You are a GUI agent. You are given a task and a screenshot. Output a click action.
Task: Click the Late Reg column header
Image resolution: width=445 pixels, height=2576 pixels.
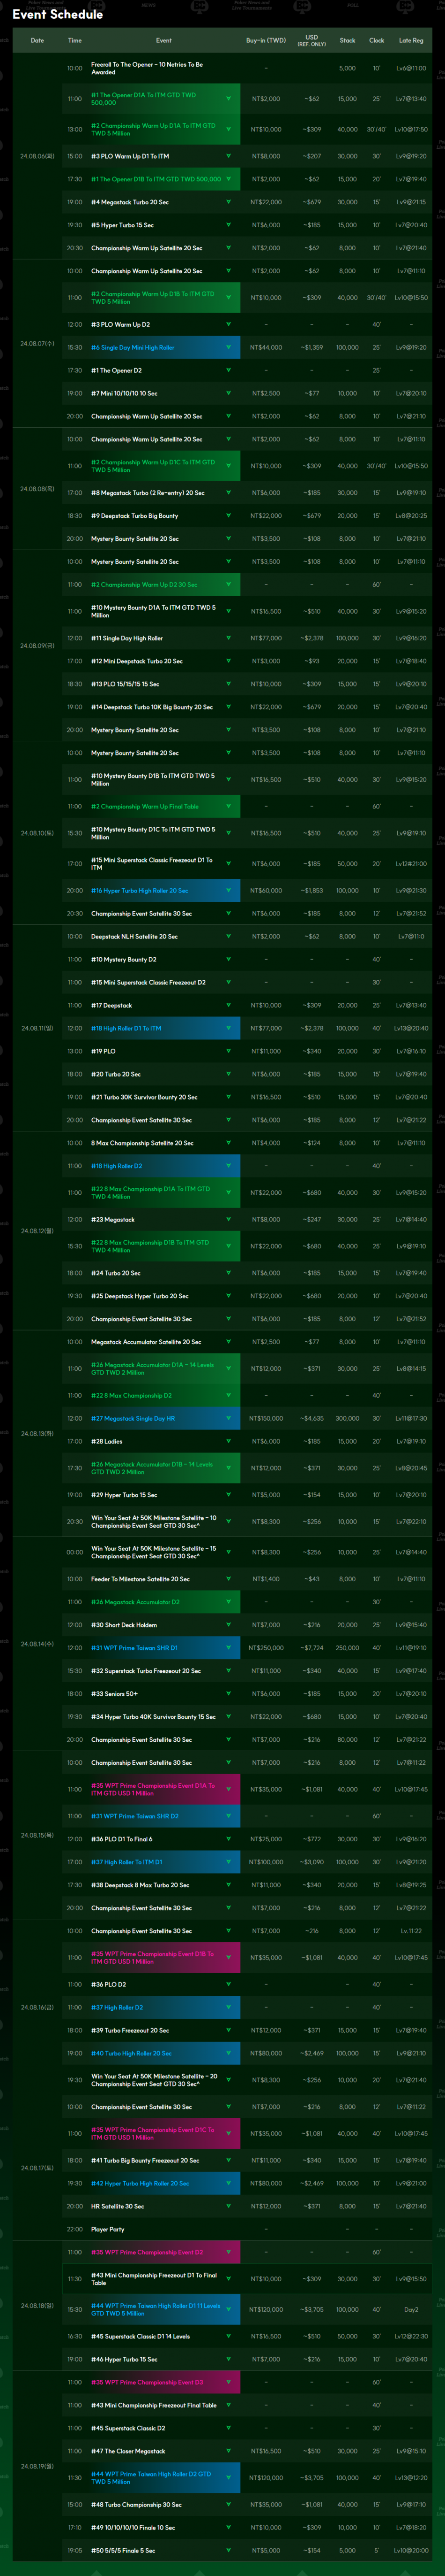tap(410, 41)
